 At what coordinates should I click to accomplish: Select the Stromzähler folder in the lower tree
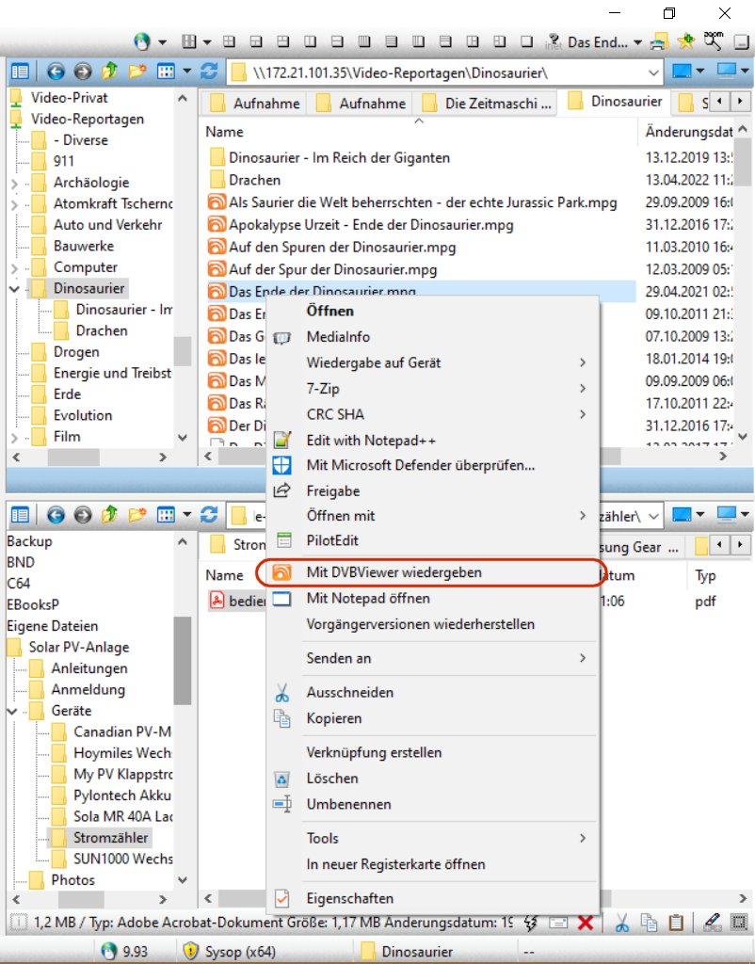[x=110, y=837]
